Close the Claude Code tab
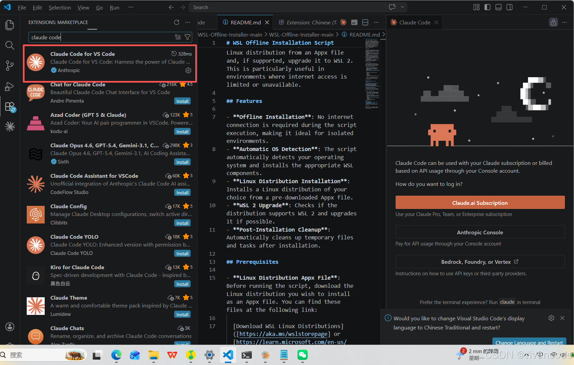 tap(436, 22)
